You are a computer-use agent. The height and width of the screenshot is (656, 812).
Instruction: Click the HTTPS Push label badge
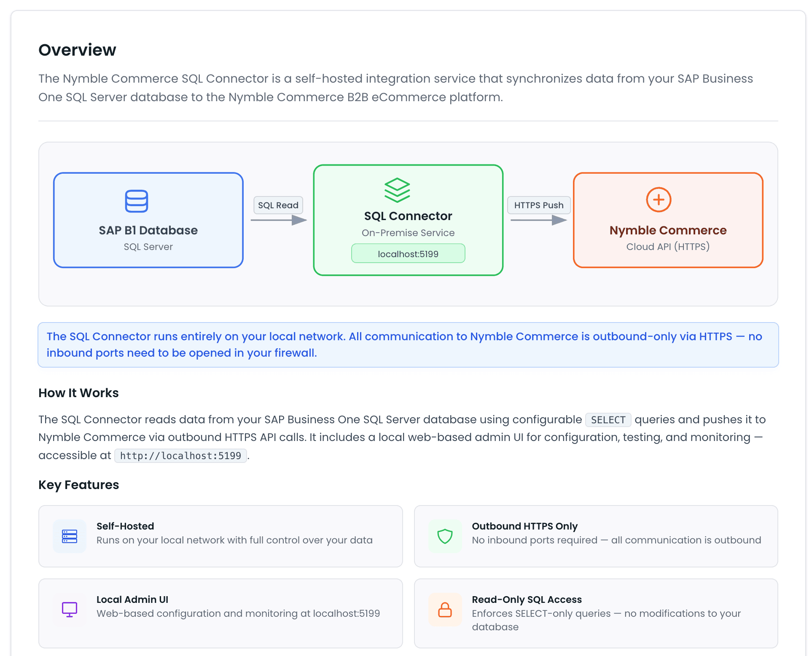538,205
